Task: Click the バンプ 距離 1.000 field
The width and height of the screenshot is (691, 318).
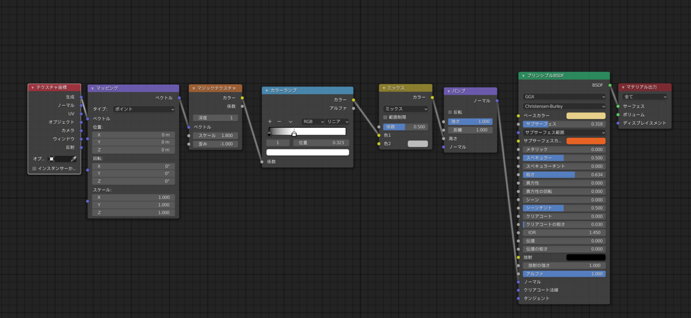Action: pyautogui.click(x=470, y=130)
